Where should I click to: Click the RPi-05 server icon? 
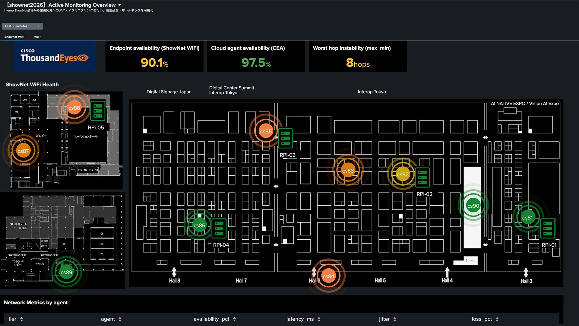[98, 111]
